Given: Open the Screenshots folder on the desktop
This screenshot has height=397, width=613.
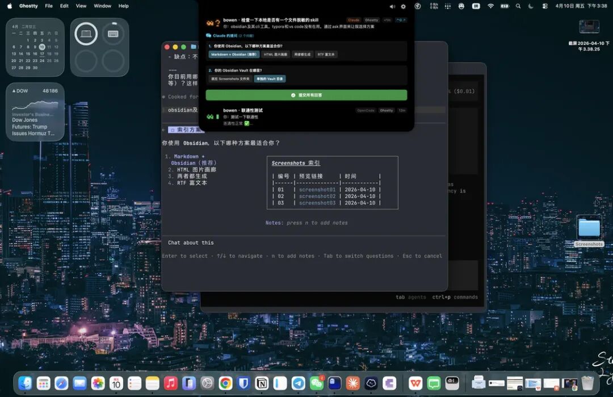Looking at the screenshot, I should click(x=589, y=231).
